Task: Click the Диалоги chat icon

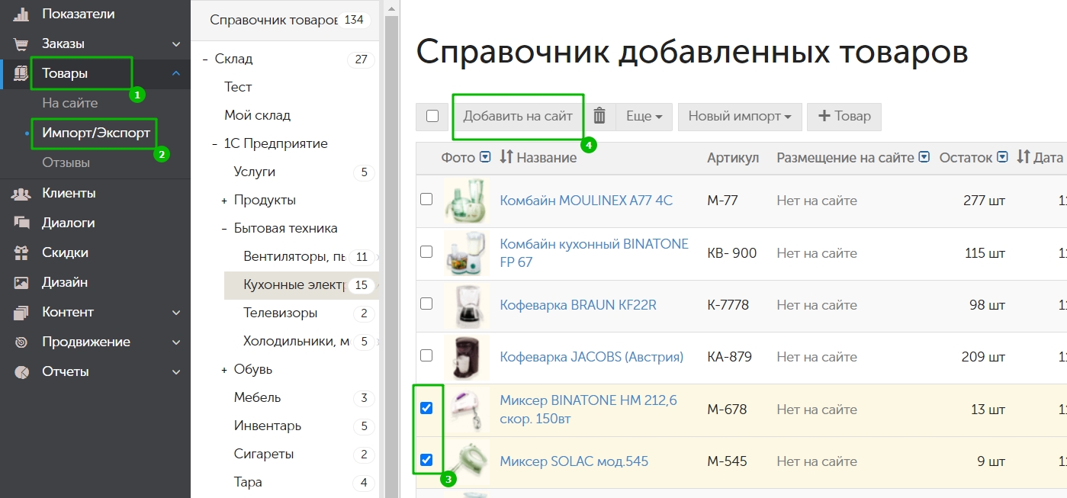Action: pyautogui.click(x=21, y=223)
